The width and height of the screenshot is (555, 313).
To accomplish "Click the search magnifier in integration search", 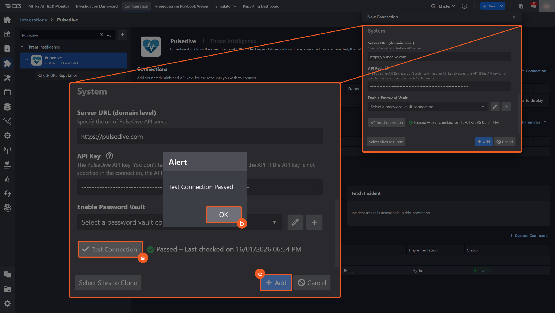I will (x=108, y=35).
